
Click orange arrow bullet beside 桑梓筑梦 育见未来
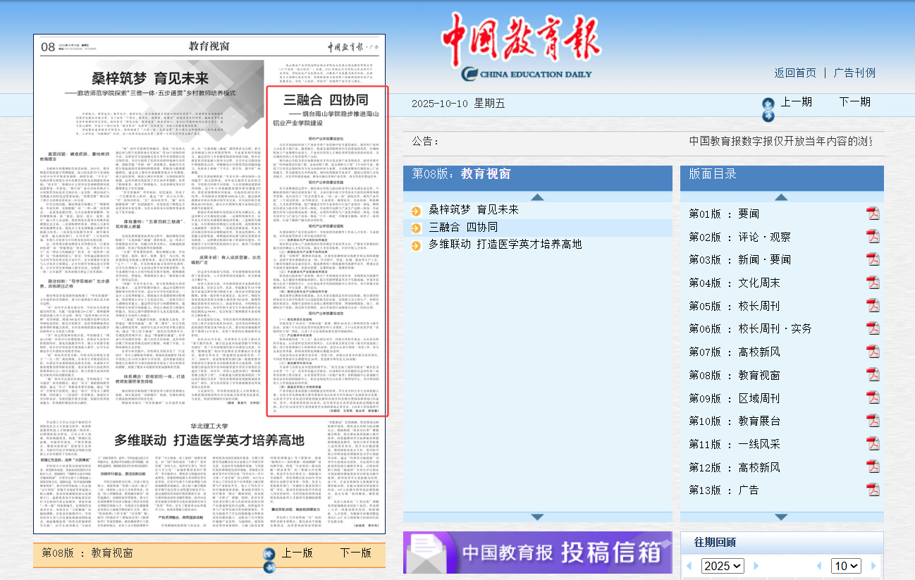[417, 210]
